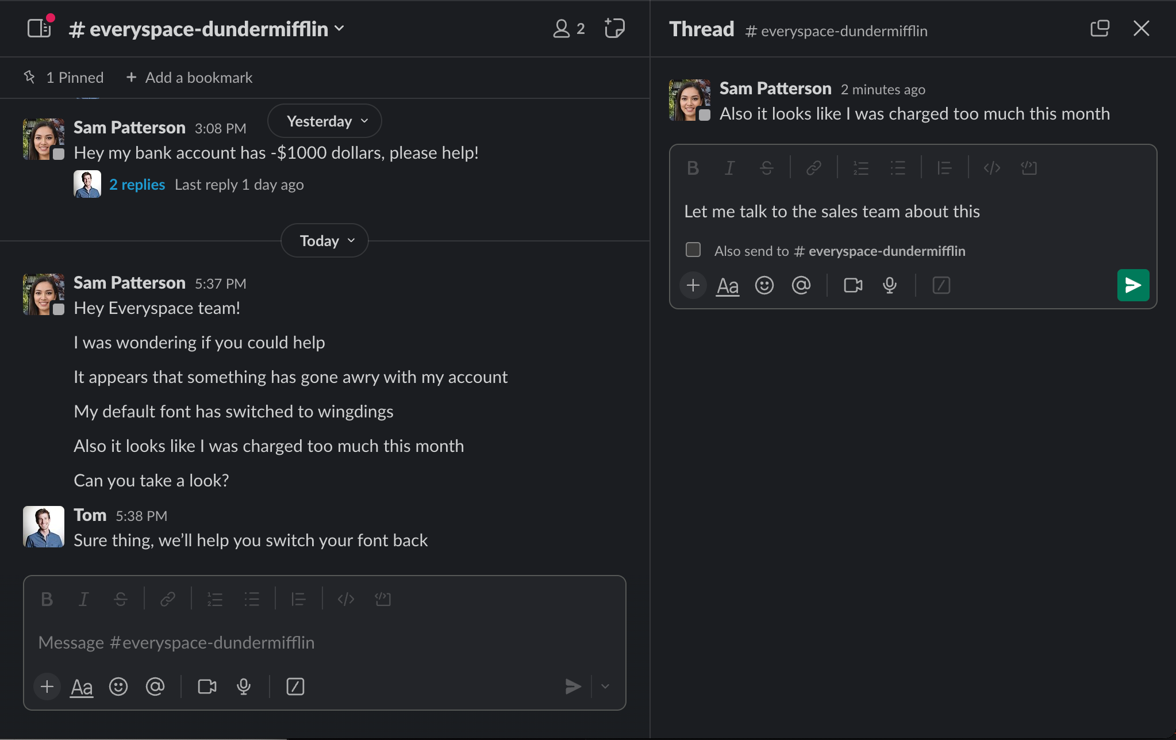The height and width of the screenshot is (740, 1176).
Task: Expand the #everyspace-dundermifflin channel details menu
Action: (x=340, y=28)
